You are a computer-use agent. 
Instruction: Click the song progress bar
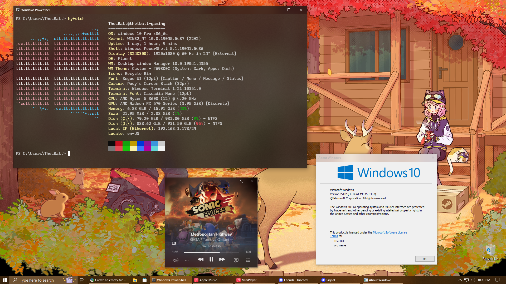point(211,252)
